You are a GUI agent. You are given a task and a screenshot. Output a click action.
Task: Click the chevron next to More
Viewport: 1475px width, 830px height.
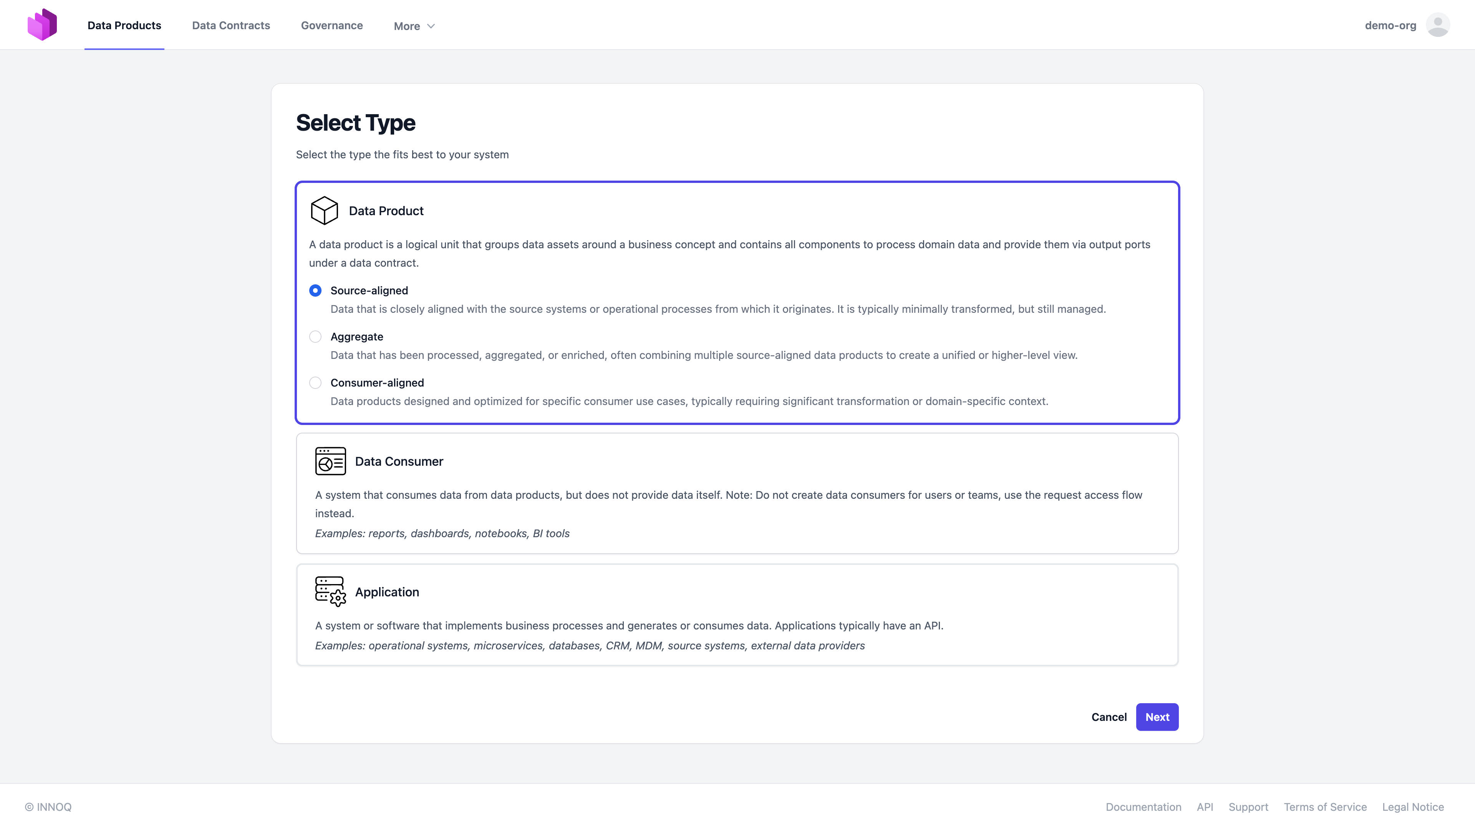[431, 27]
